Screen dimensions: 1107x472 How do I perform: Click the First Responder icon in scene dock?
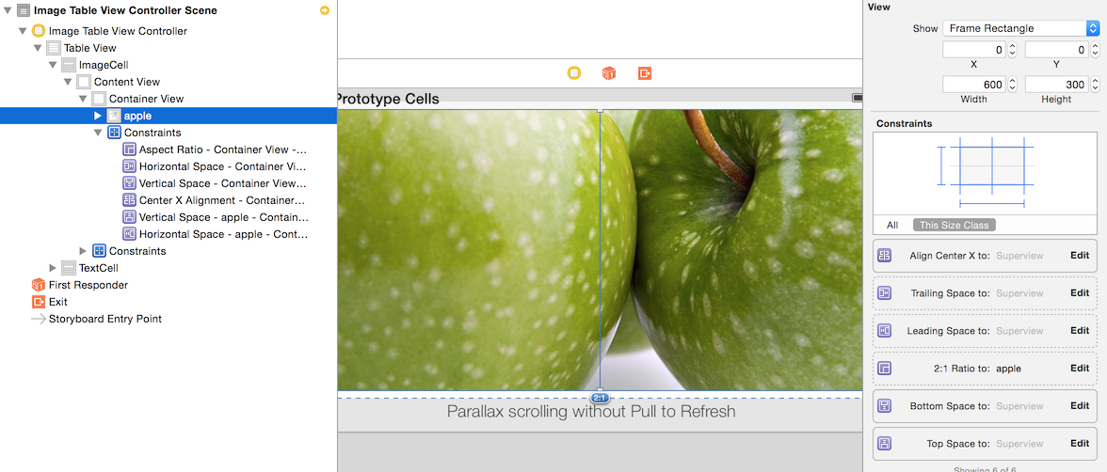click(x=608, y=73)
